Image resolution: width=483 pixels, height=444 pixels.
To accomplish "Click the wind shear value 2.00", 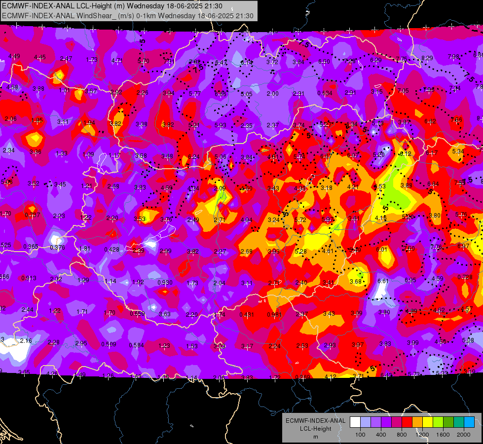I will coord(273,94).
